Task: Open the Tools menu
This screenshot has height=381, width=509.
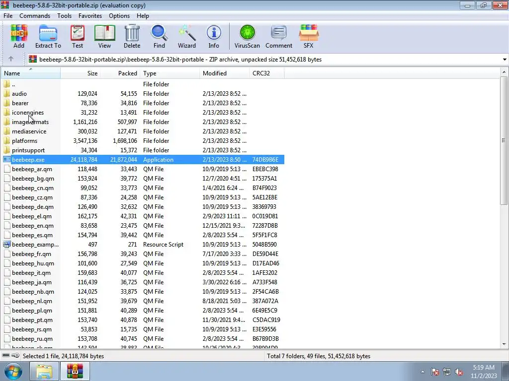Action: pos(64,16)
